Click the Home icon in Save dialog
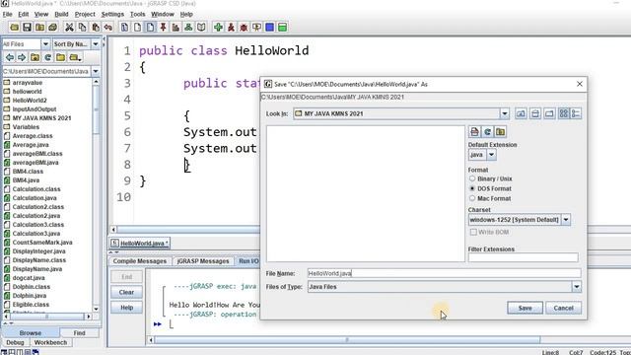The width and height of the screenshot is (631, 355). pyautogui.click(x=535, y=114)
